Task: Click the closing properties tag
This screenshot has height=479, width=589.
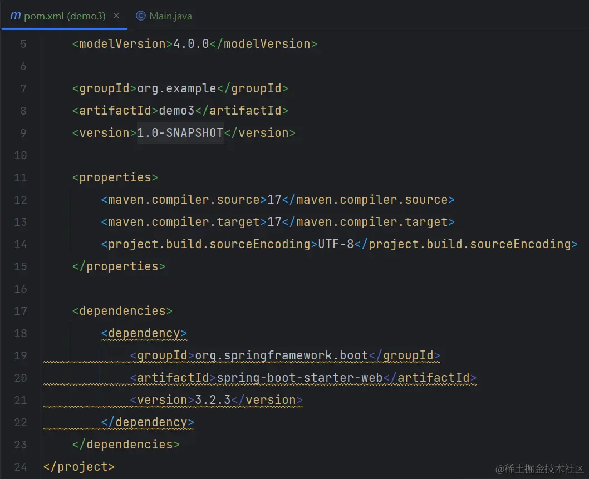Action: (x=119, y=266)
